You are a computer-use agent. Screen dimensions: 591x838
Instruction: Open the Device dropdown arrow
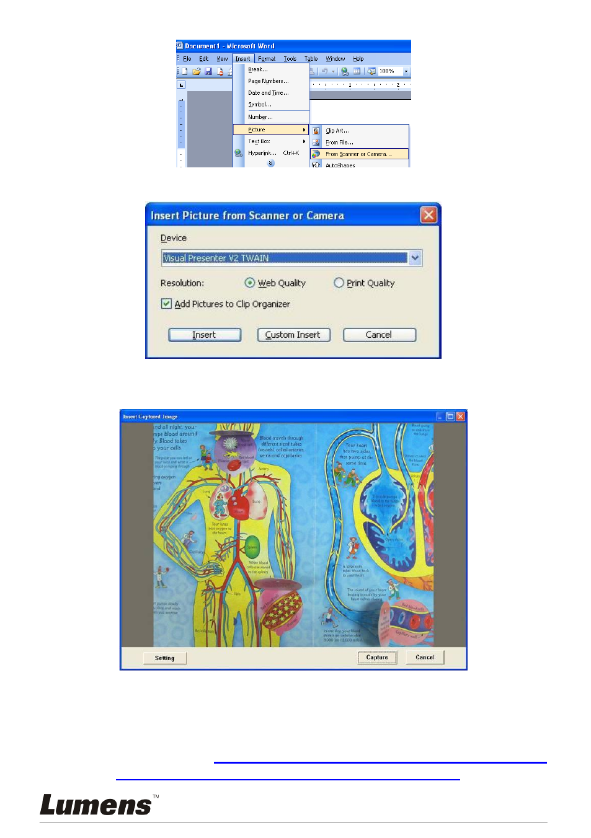(415, 258)
